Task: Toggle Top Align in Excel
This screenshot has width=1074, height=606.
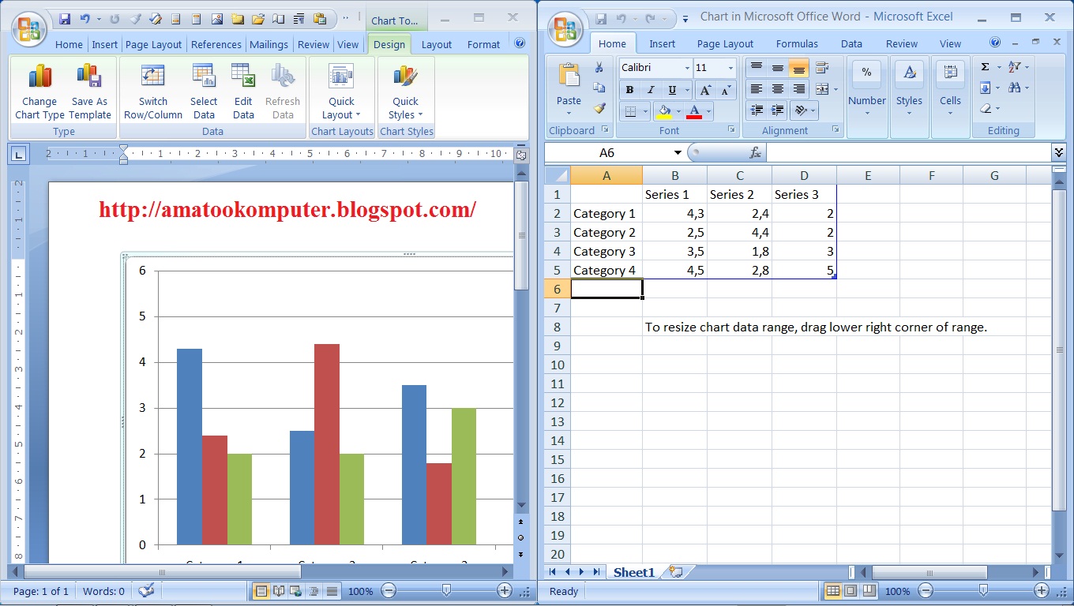Action: 757,68
